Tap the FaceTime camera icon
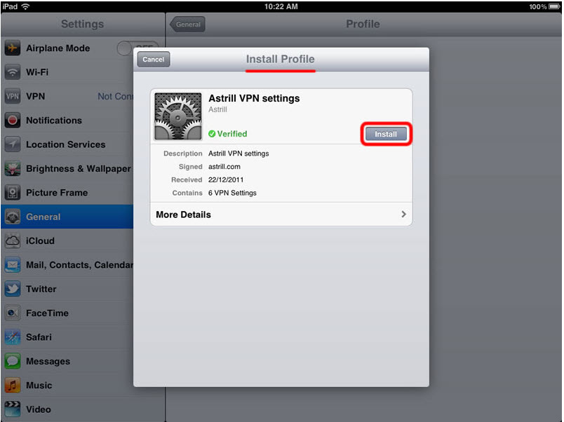 (x=13, y=313)
